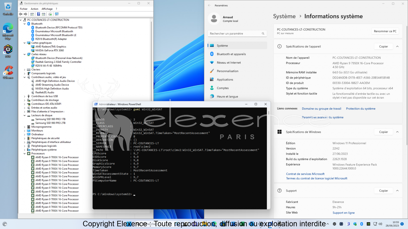Viewport: 408px width, 229px height.
Task: Click the Microsoft Teams tray icon
Action: click(x=348, y=224)
